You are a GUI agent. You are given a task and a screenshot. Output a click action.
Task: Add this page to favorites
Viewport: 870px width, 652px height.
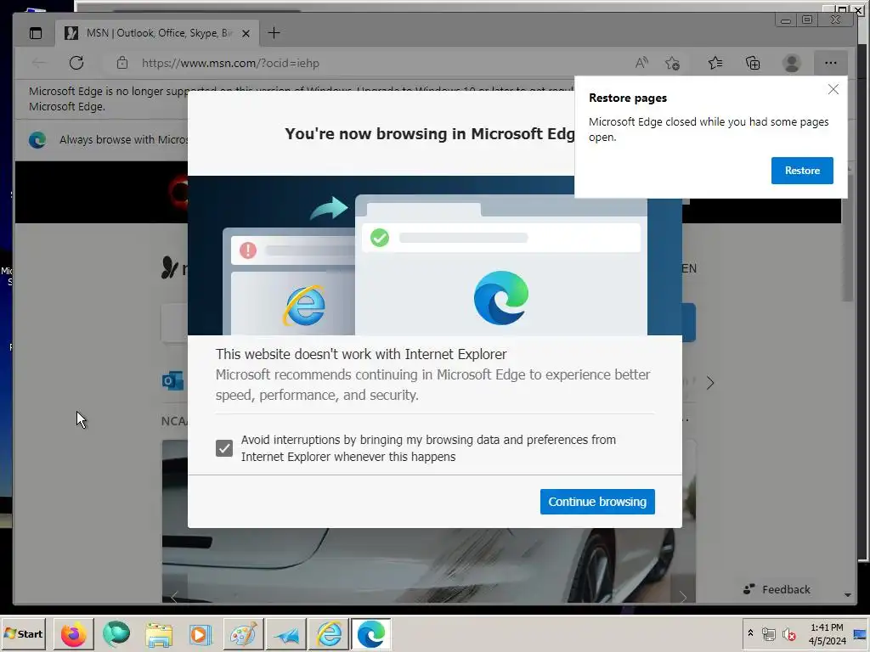coord(673,63)
